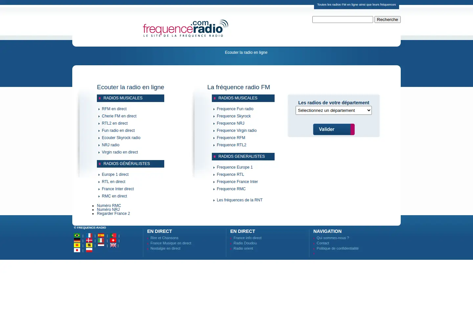Open 'Virgin radio en direct' link
Screen dimensions: 473x328
120,152
